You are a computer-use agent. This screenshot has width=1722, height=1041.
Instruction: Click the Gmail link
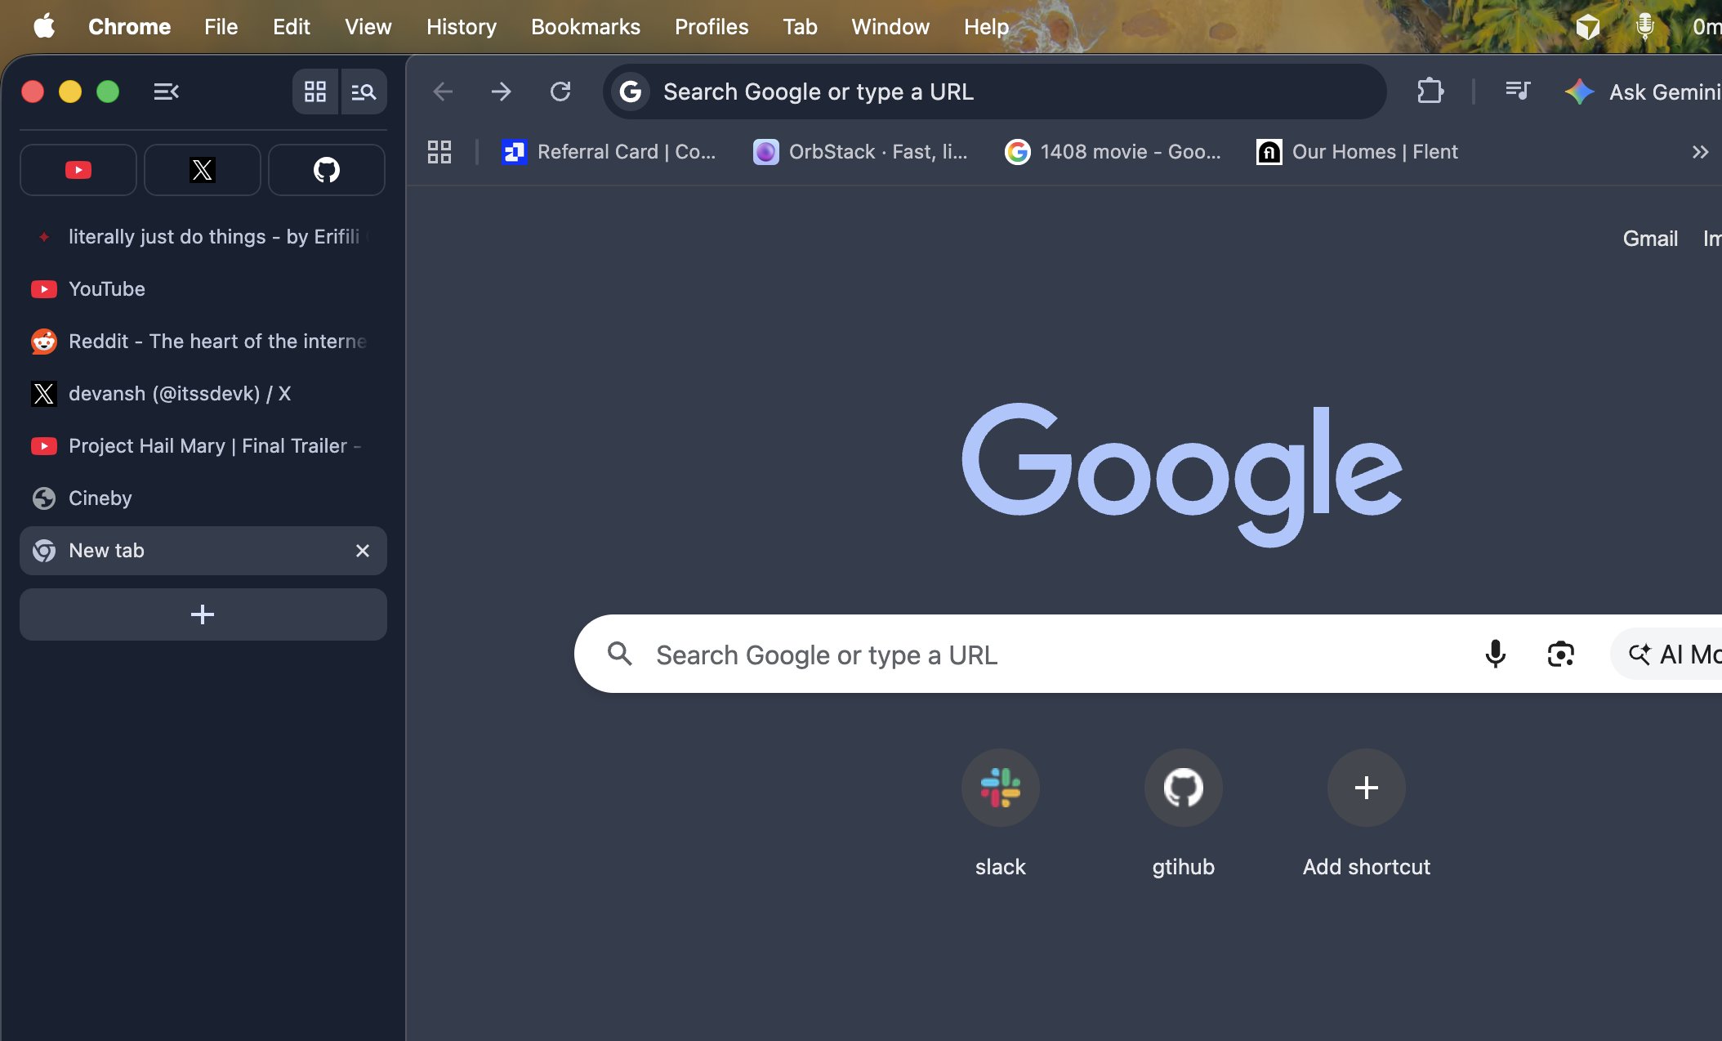[x=1649, y=239]
